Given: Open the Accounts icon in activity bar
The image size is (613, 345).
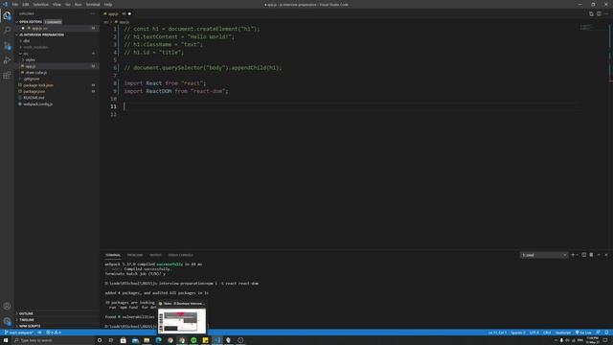Looking at the screenshot, I should click(x=7, y=307).
